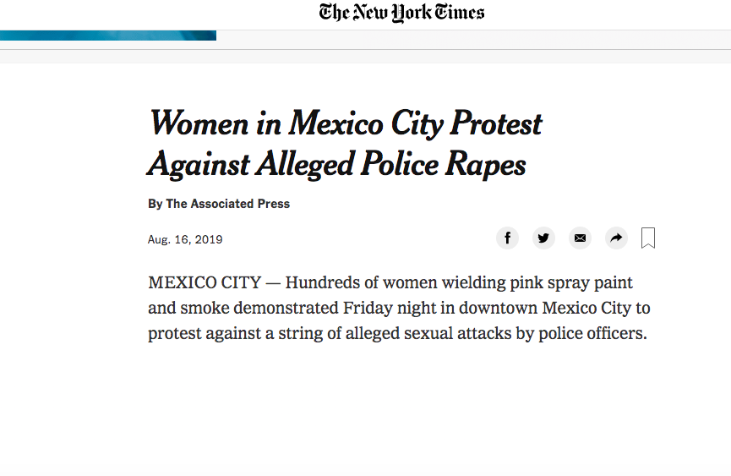Screen dimensions: 731x476
Task: Save article with bookmark icon
Action: click(648, 238)
